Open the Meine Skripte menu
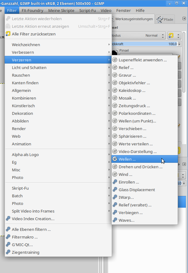The image size is (188, 273). 61,10
